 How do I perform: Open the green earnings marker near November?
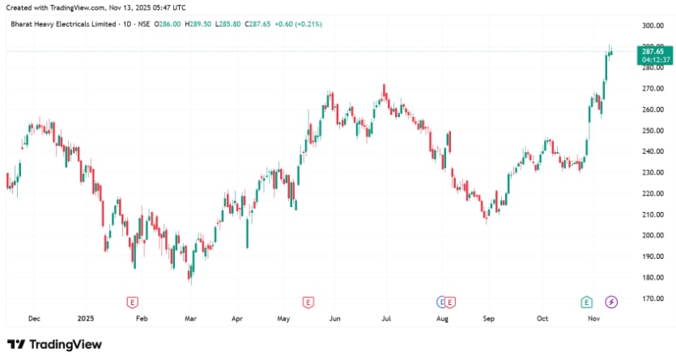(x=587, y=302)
